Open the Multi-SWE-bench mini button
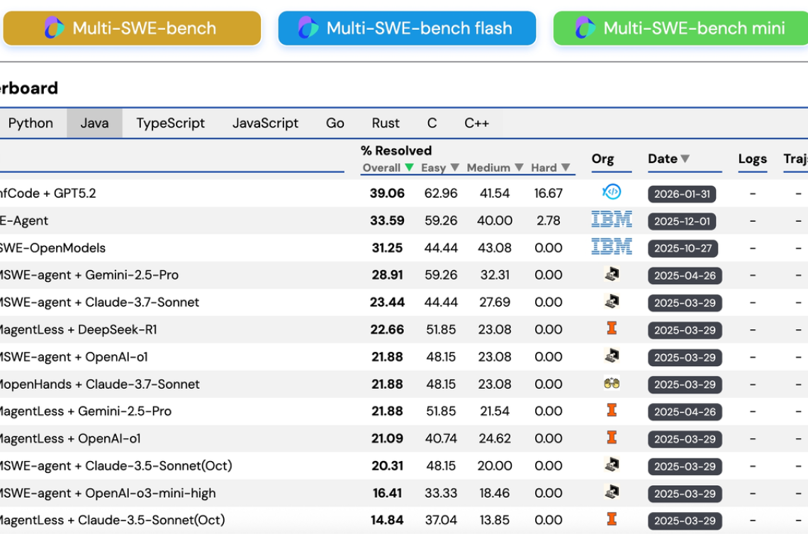Screen dimensions: 808x534 coord(680,28)
